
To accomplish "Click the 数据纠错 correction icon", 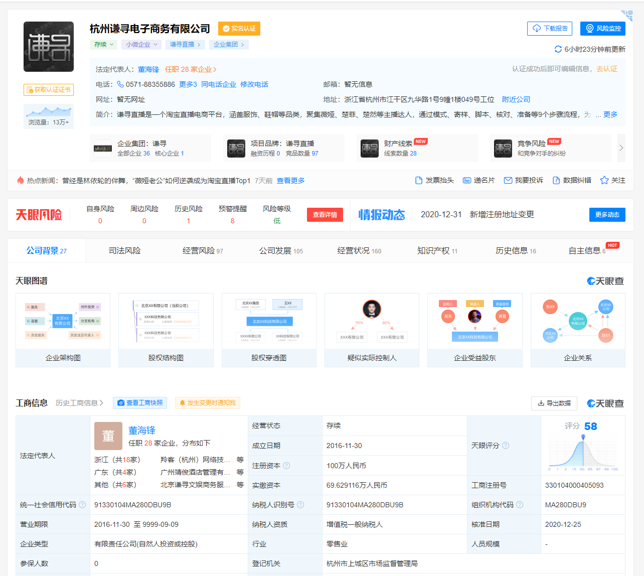I will pyautogui.click(x=556, y=180).
